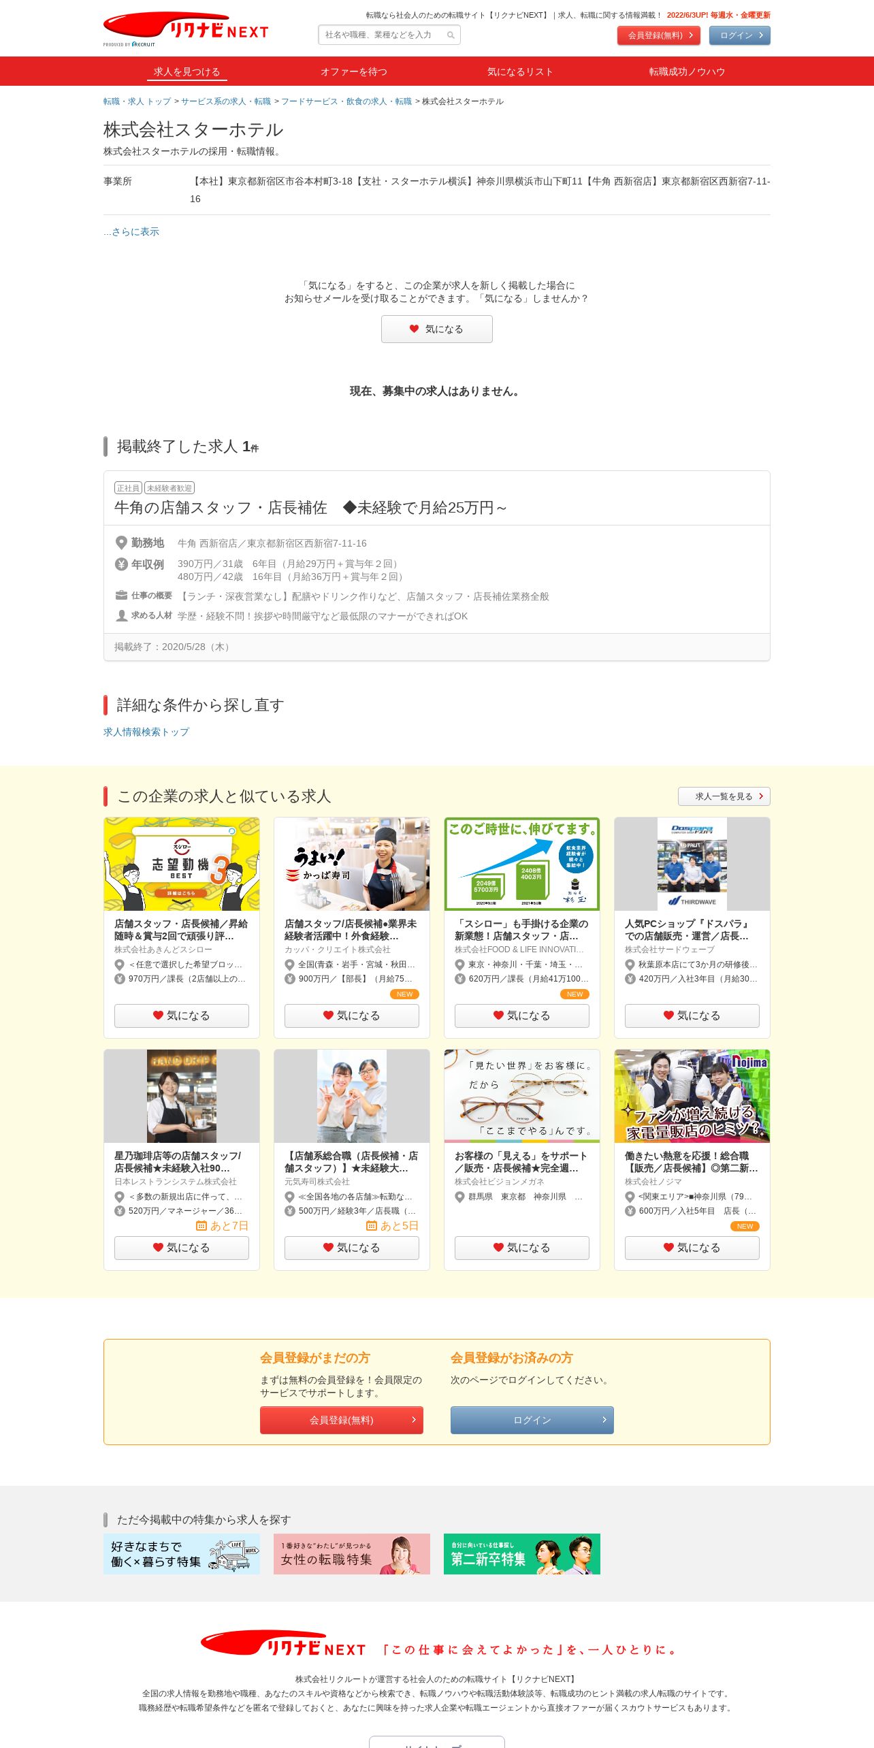Click the blue ログイン header button

pos(740,35)
